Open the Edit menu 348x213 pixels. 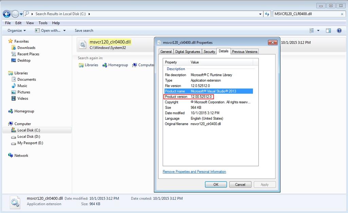tap(18, 23)
